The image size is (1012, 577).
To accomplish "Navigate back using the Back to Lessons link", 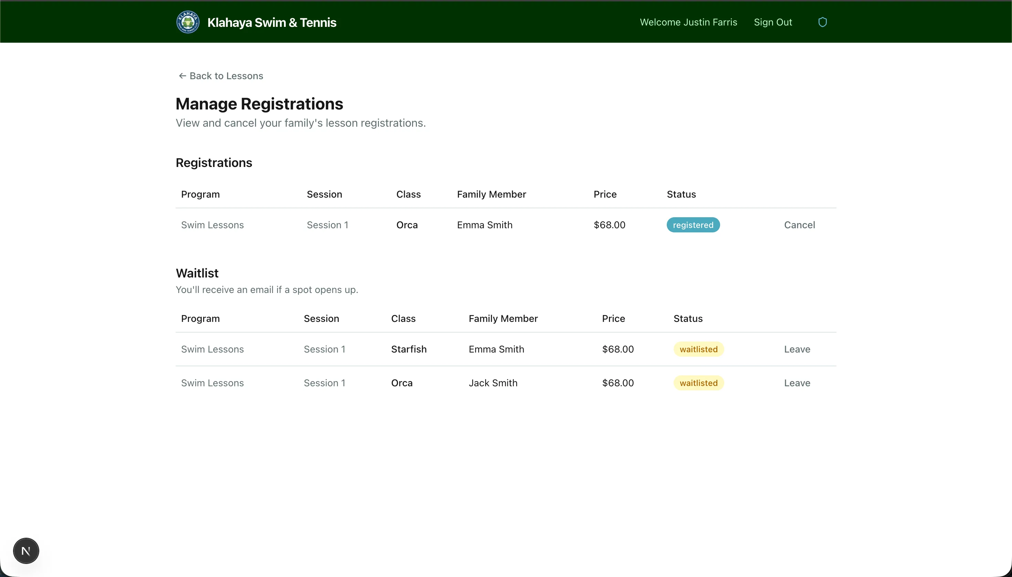I will (x=226, y=75).
